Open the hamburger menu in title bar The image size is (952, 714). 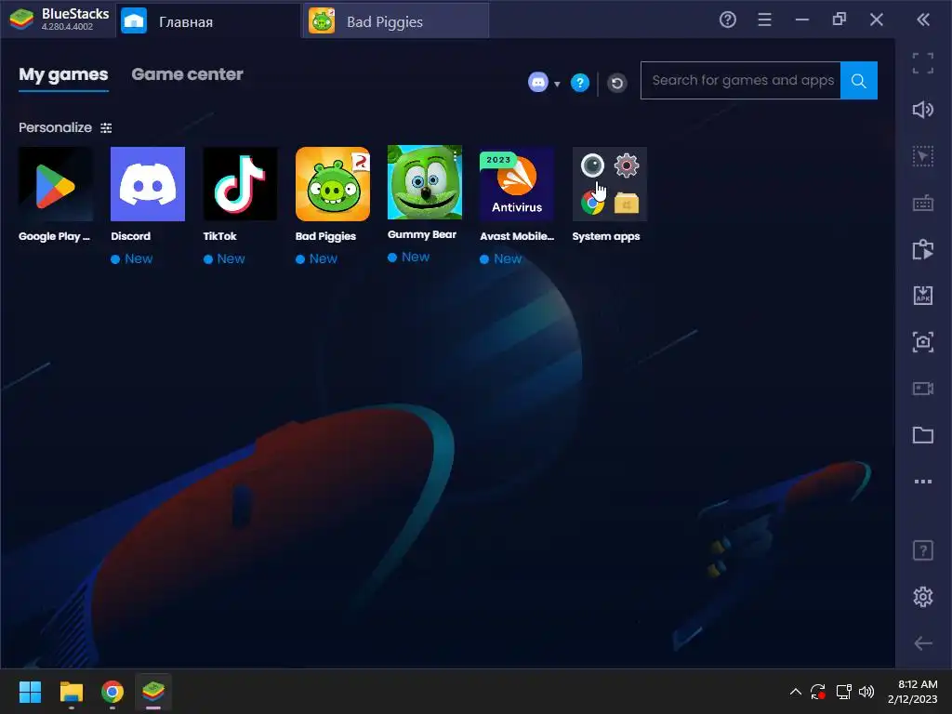point(764,20)
